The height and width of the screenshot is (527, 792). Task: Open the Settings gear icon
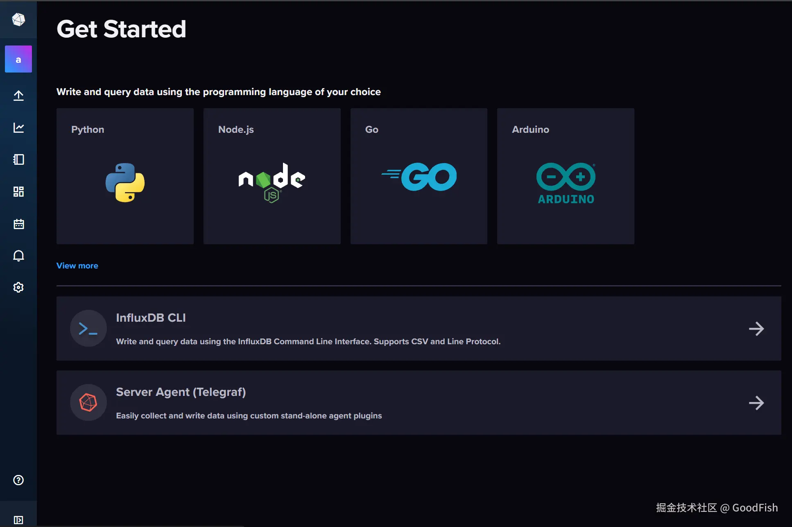tap(18, 287)
